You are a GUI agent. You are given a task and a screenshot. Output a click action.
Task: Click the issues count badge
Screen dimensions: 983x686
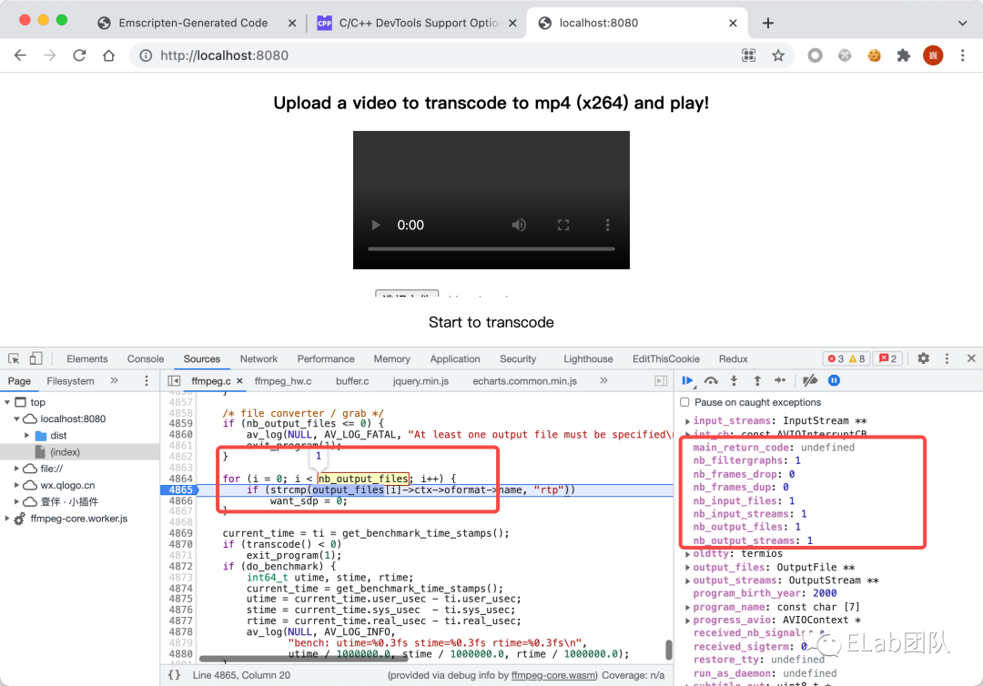coord(887,358)
